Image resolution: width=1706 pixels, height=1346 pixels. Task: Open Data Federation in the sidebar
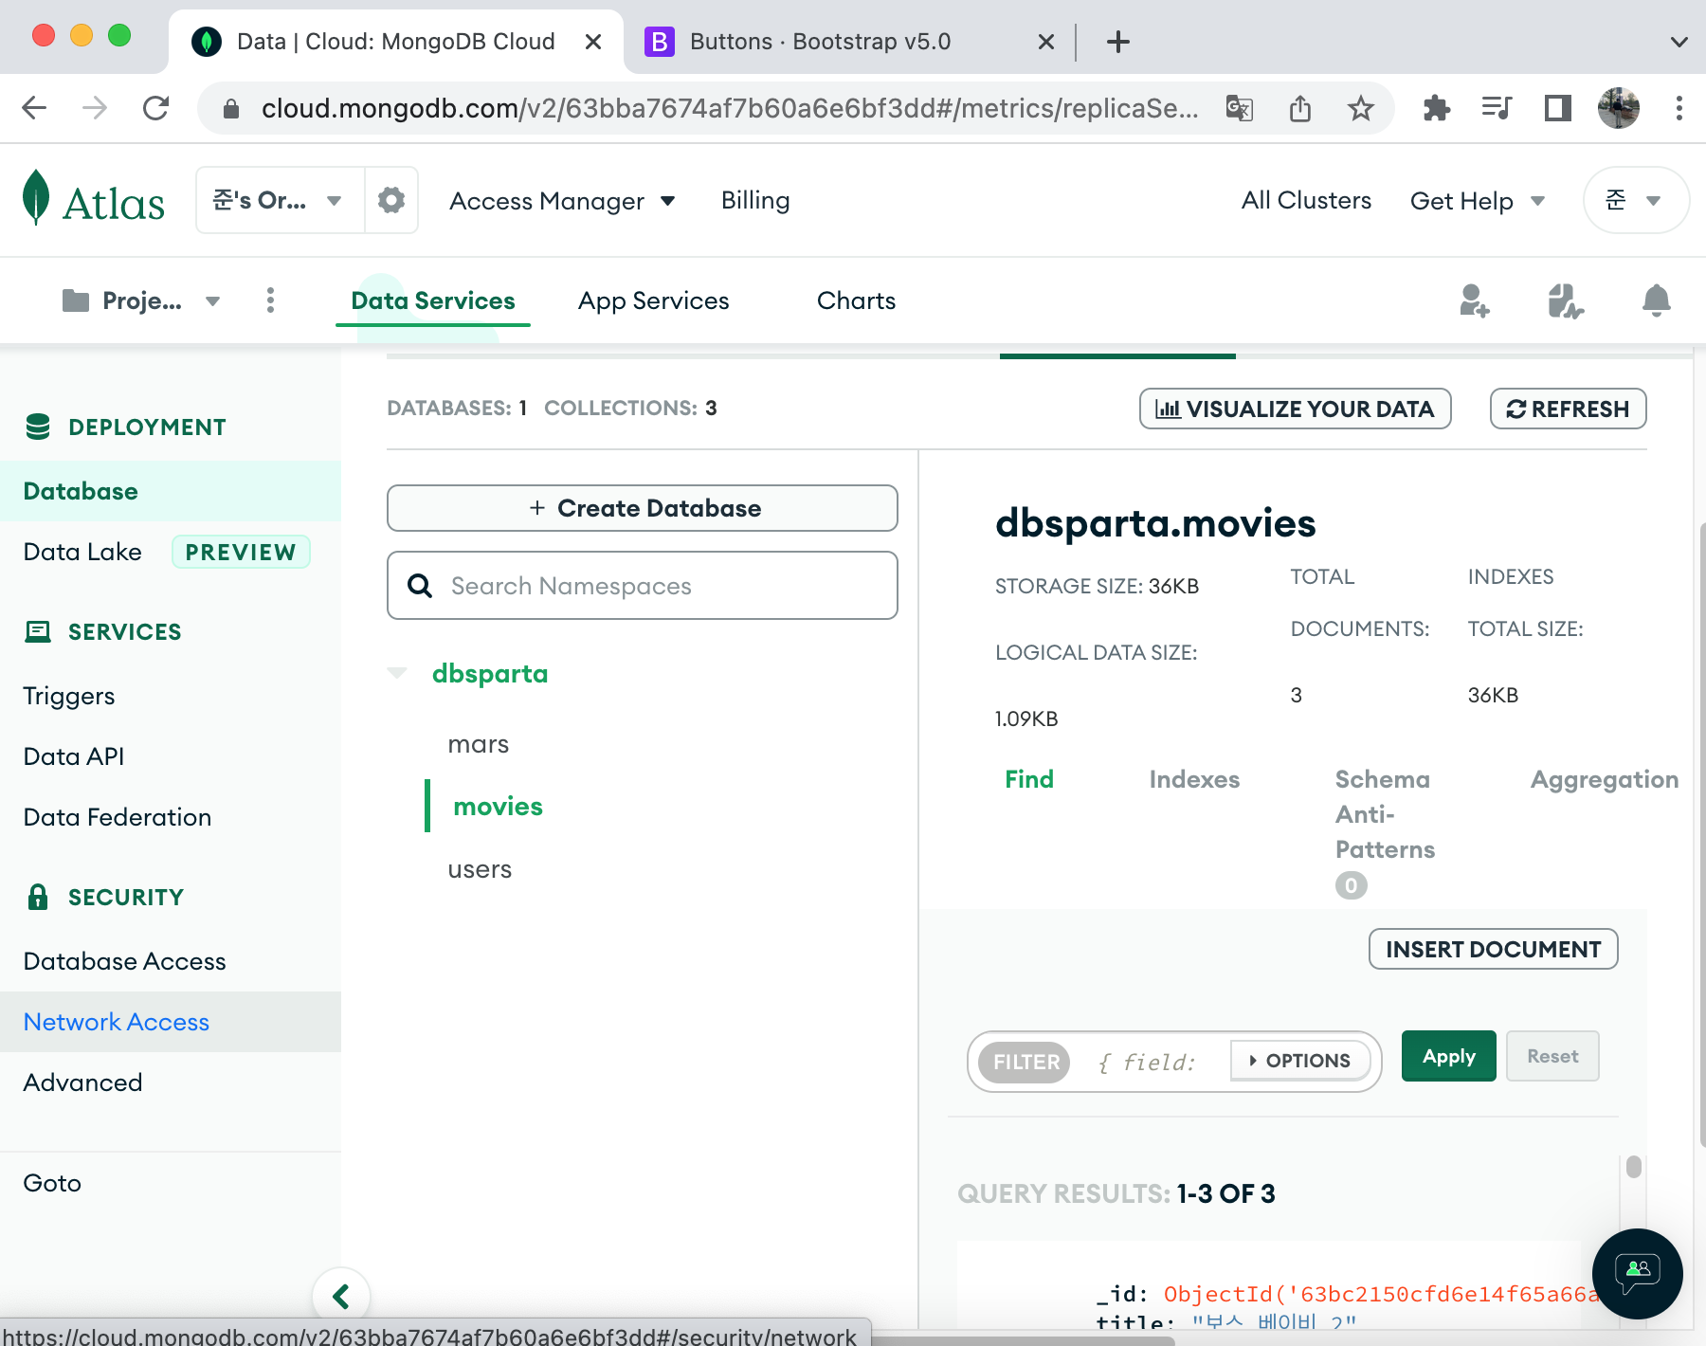(x=118, y=817)
